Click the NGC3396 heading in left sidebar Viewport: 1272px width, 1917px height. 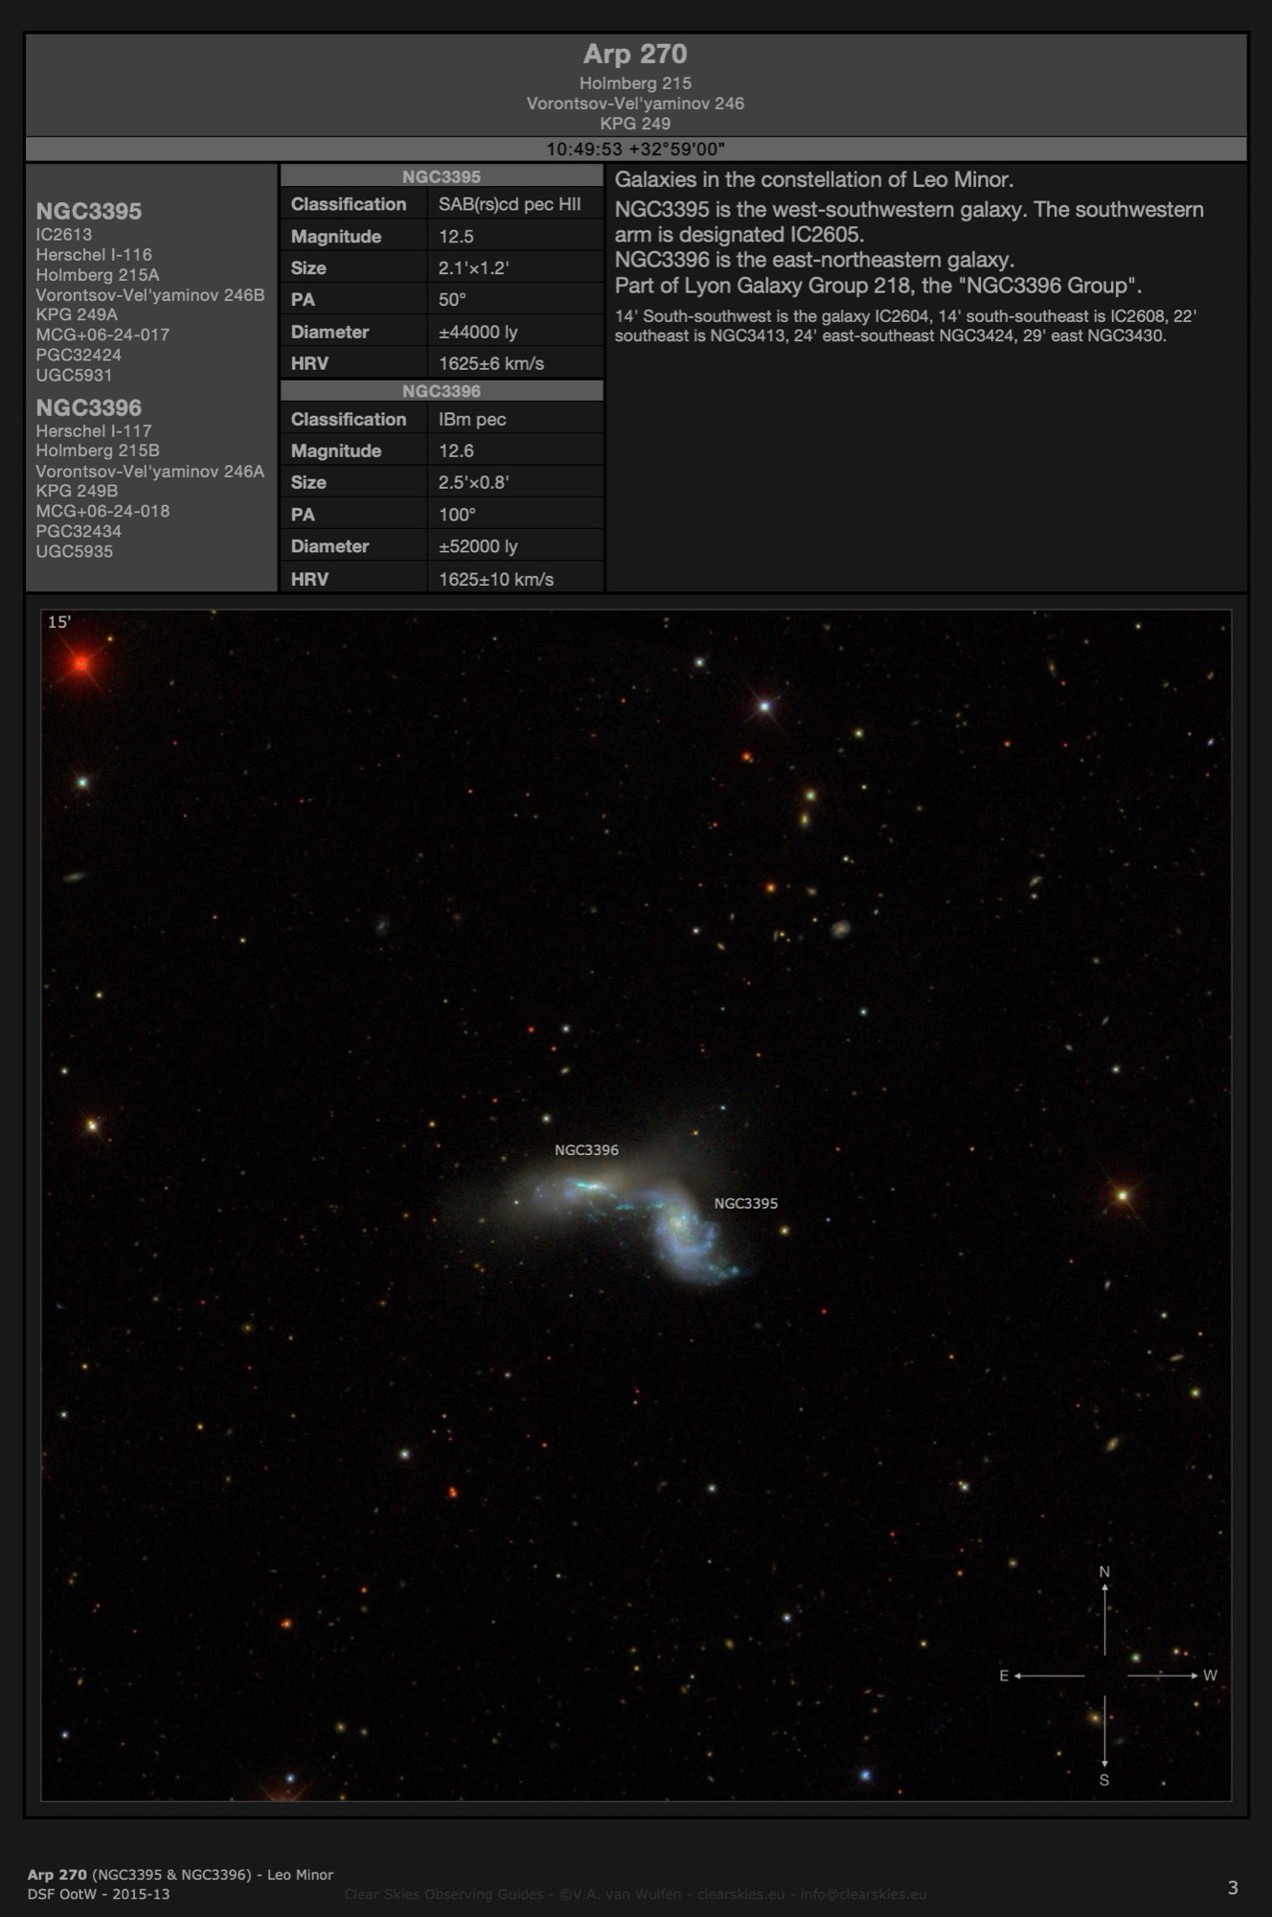tap(89, 407)
